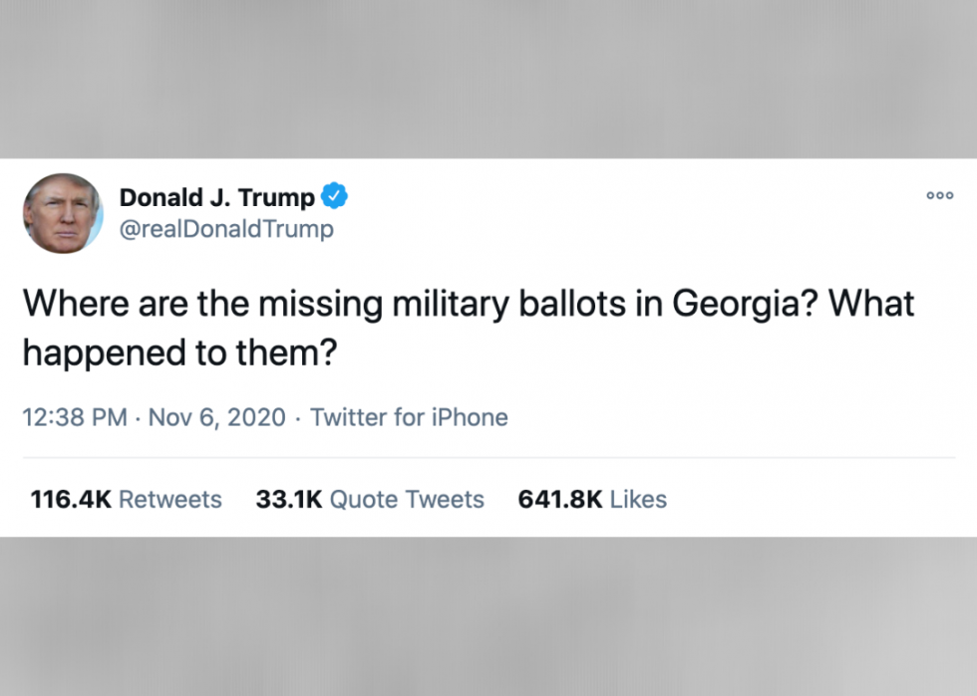The height and width of the screenshot is (696, 977).
Task: View the Retweets label list
Action: (169, 499)
